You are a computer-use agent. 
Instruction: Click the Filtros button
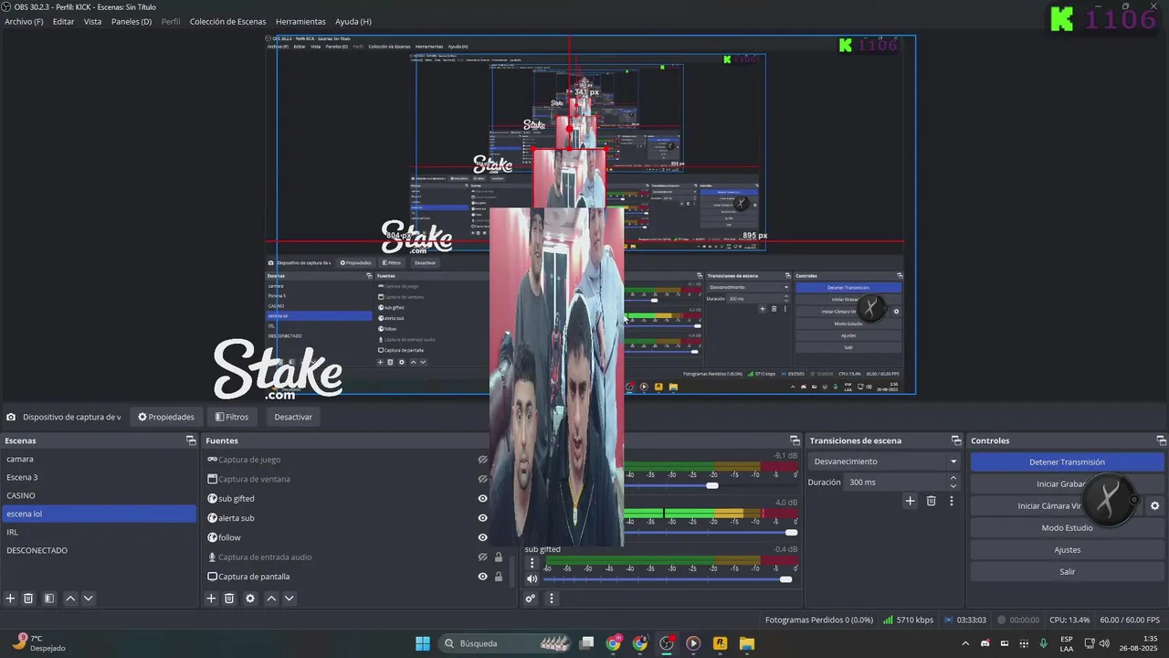231,417
